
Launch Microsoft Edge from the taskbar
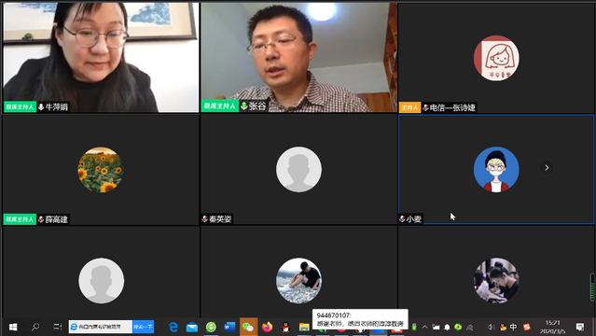(173, 327)
